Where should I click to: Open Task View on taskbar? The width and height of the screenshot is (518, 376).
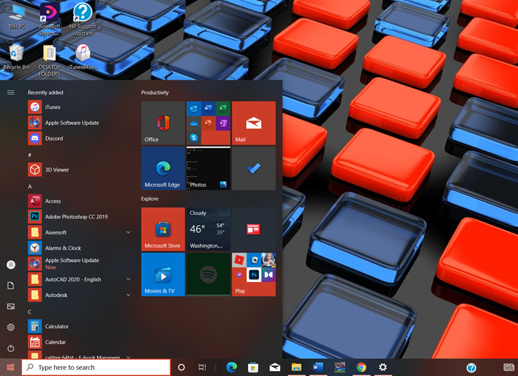[202, 367]
